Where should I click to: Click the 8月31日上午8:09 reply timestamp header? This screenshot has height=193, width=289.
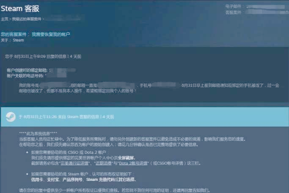coord(43,56)
